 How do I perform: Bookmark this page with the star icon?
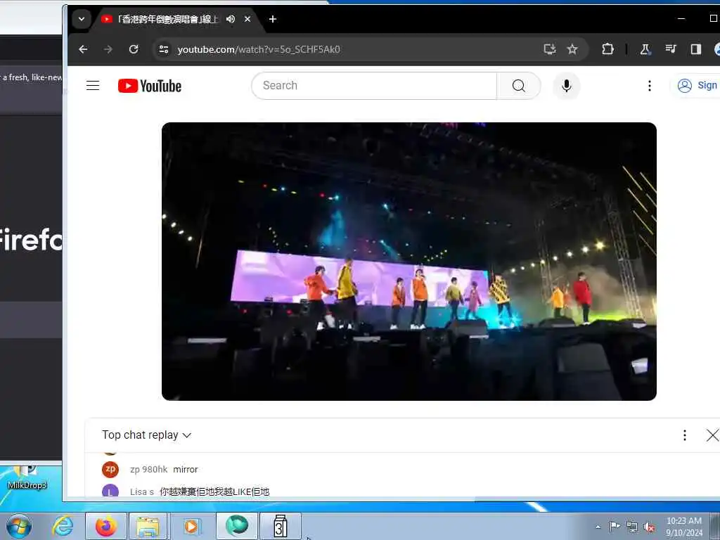(572, 49)
